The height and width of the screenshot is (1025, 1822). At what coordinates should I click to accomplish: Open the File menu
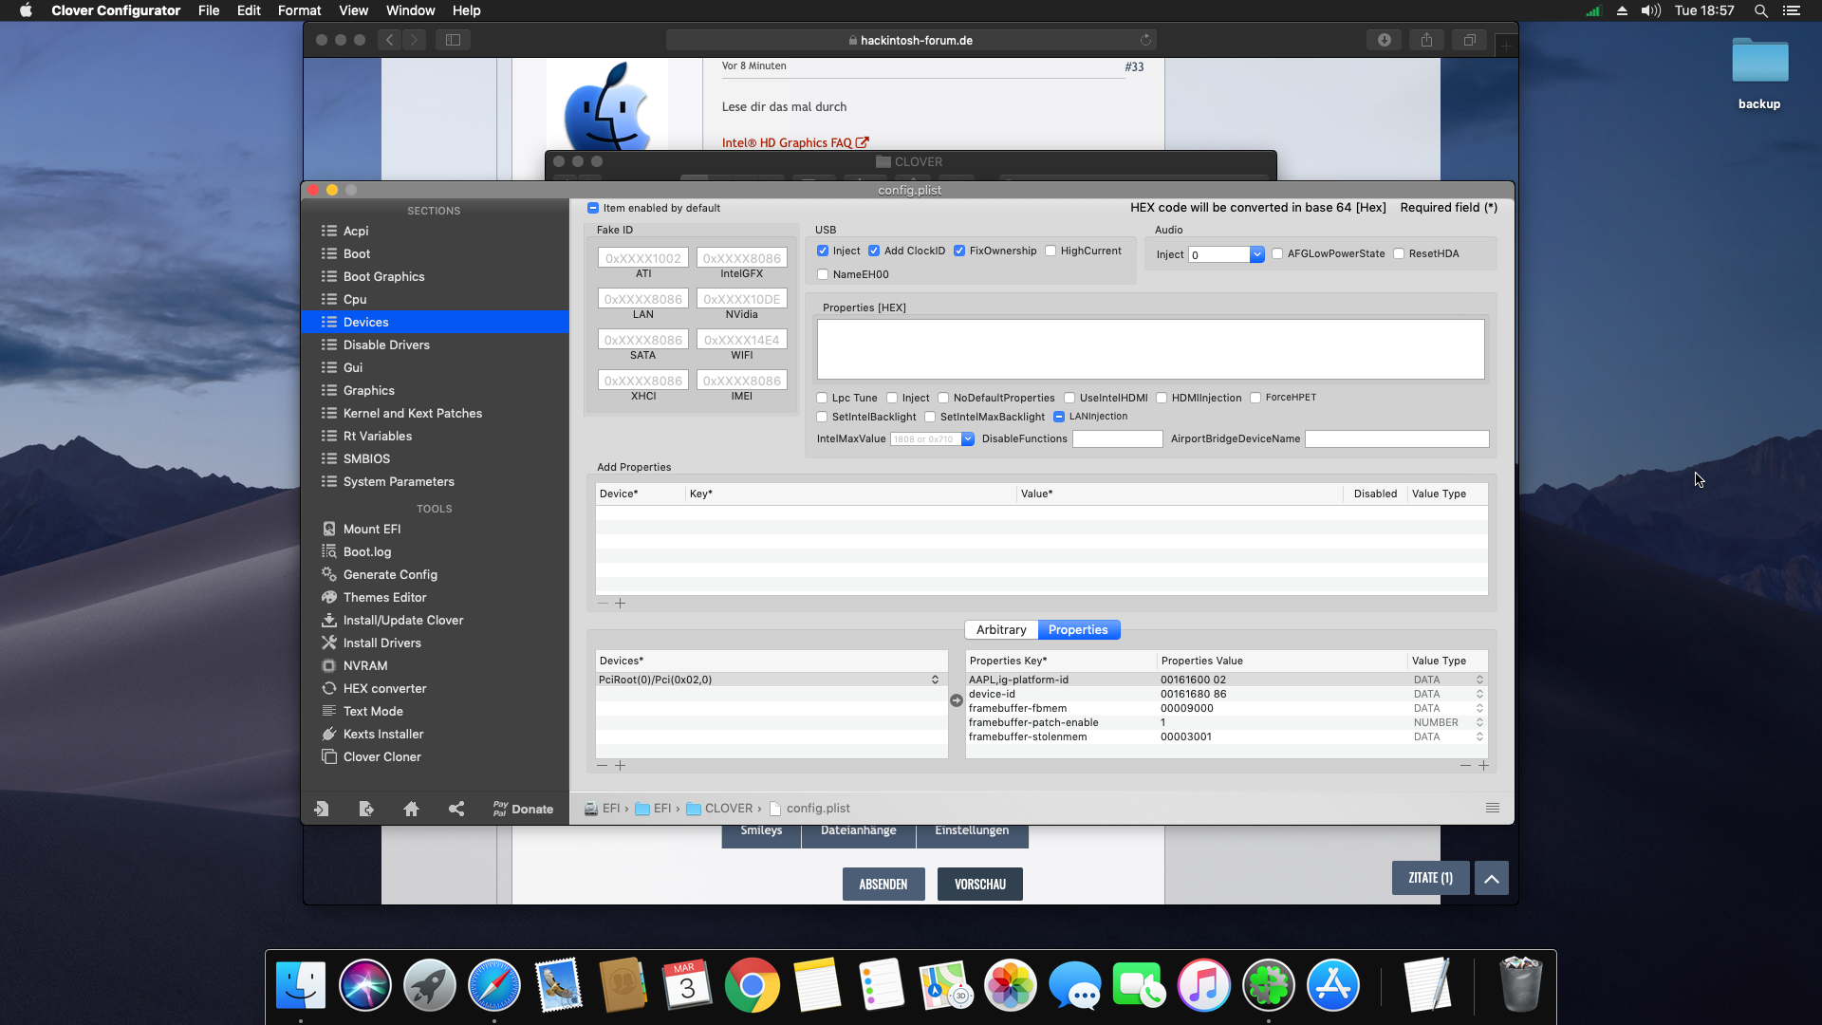[209, 10]
